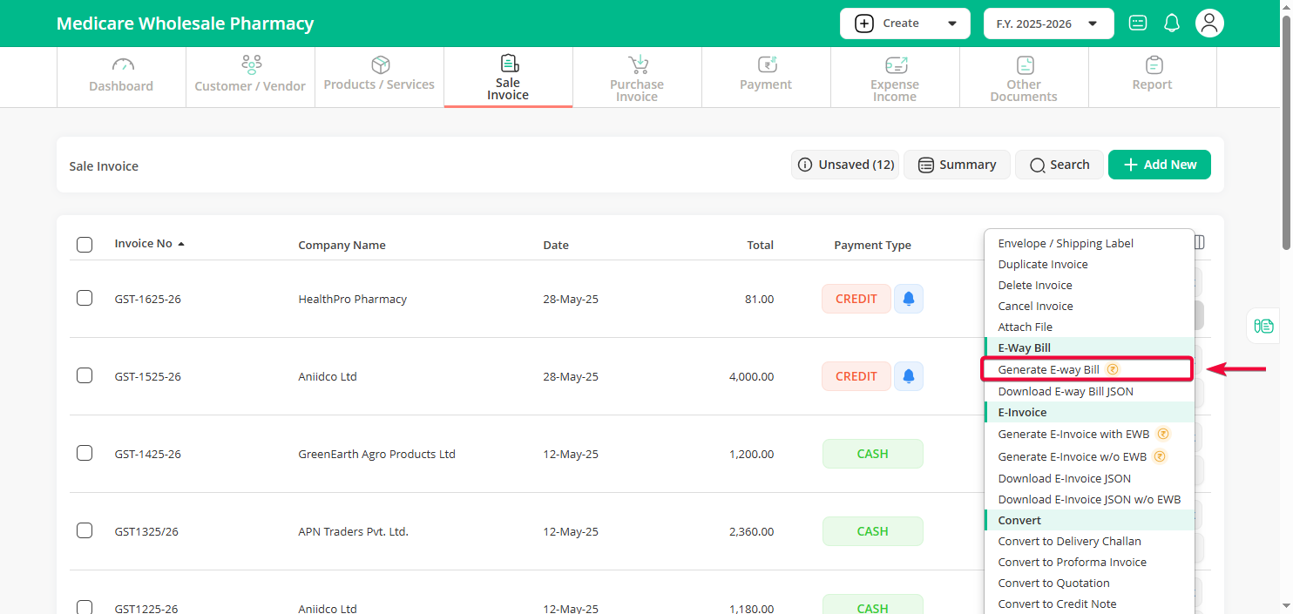Image resolution: width=1293 pixels, height=614 pixels.
Task: Open the user profile avatar
Action: [1209, 24]
